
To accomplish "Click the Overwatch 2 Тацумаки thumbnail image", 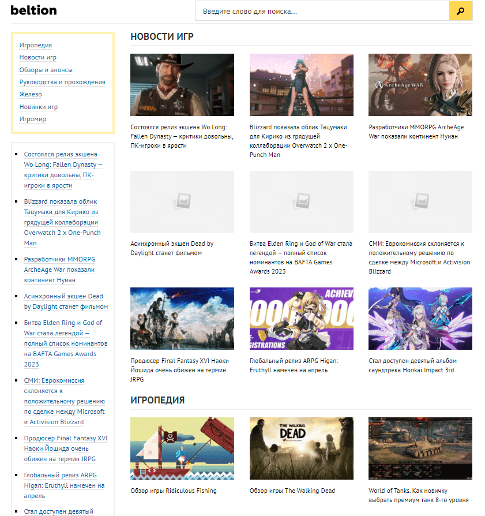I will click(302, 85).
